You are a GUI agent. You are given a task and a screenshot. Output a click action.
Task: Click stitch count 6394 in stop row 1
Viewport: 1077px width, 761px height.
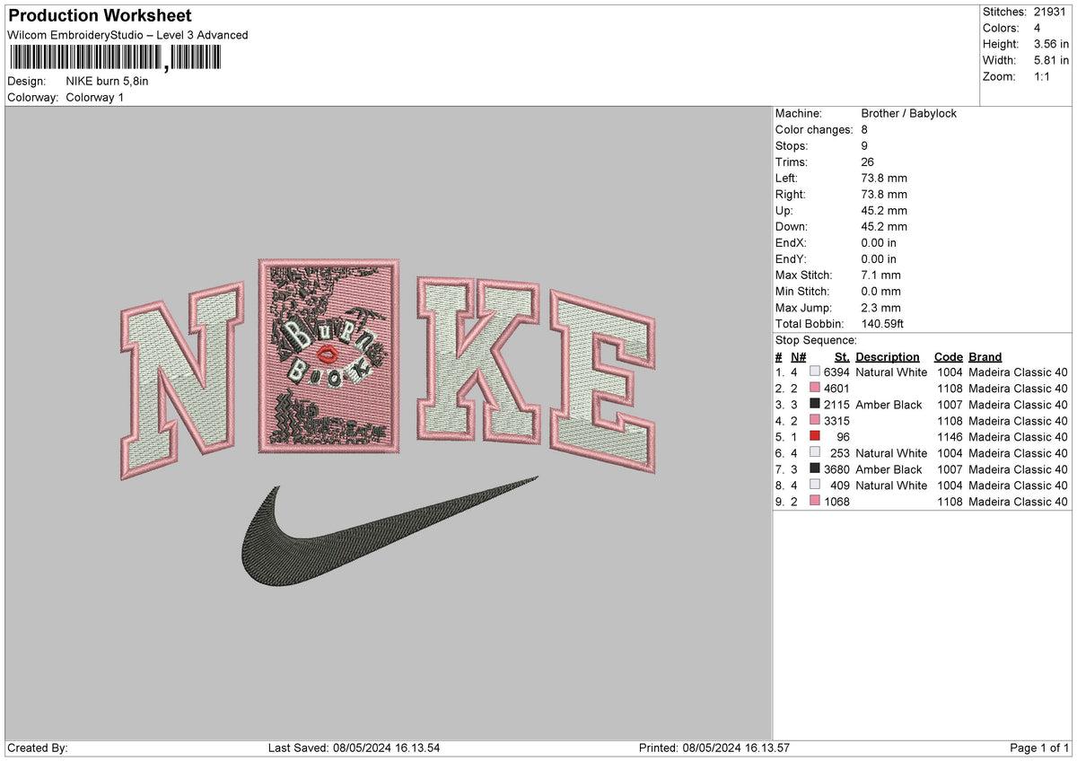836,372
